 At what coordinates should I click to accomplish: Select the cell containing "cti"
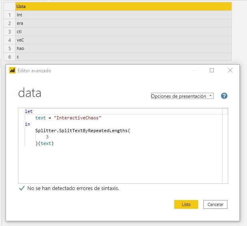pyautogui.click(x=123, y=32)
